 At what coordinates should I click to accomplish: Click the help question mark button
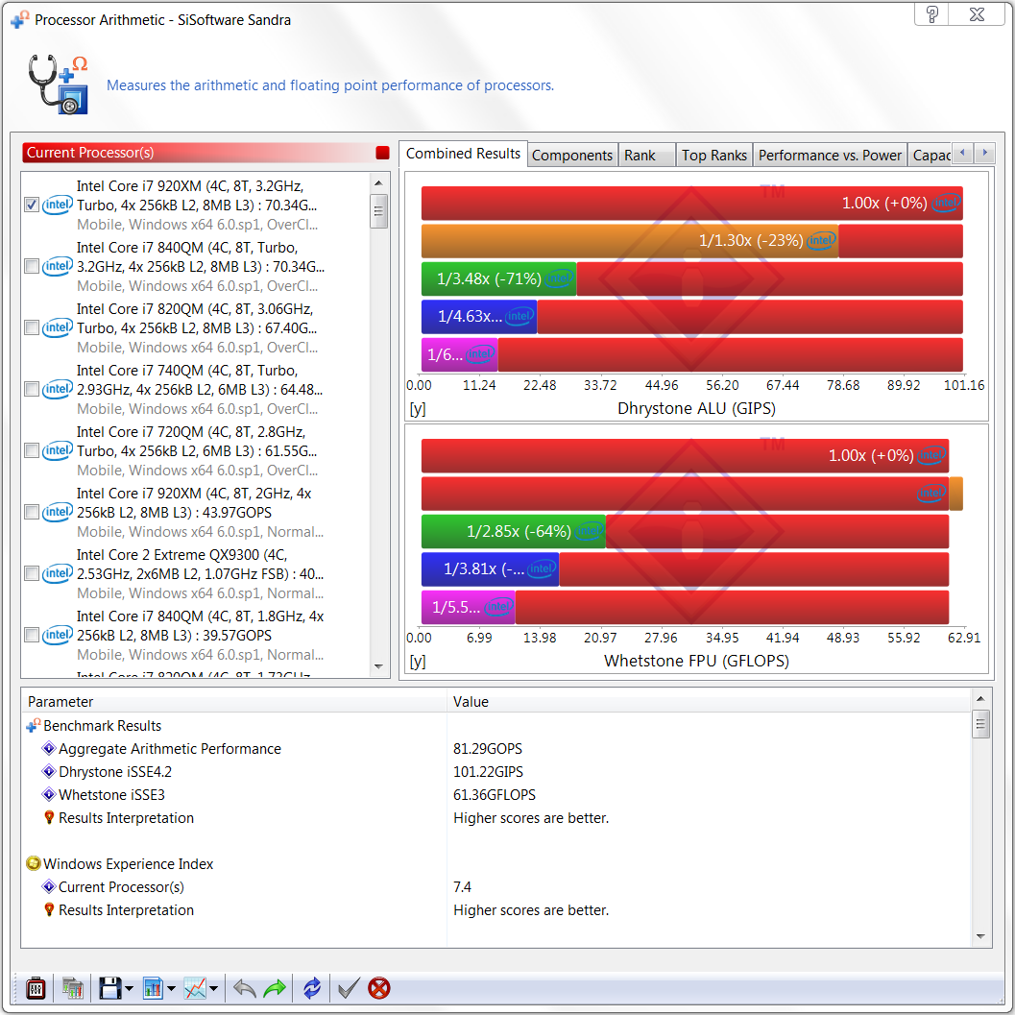pyautogui.click(x=931, y=14)
